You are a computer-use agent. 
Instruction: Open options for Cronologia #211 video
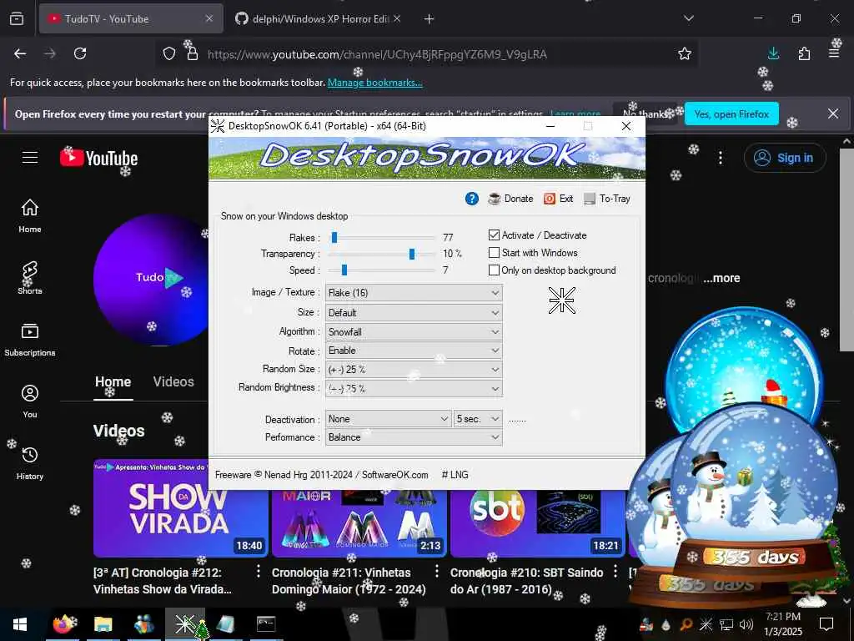pos(437,571)
